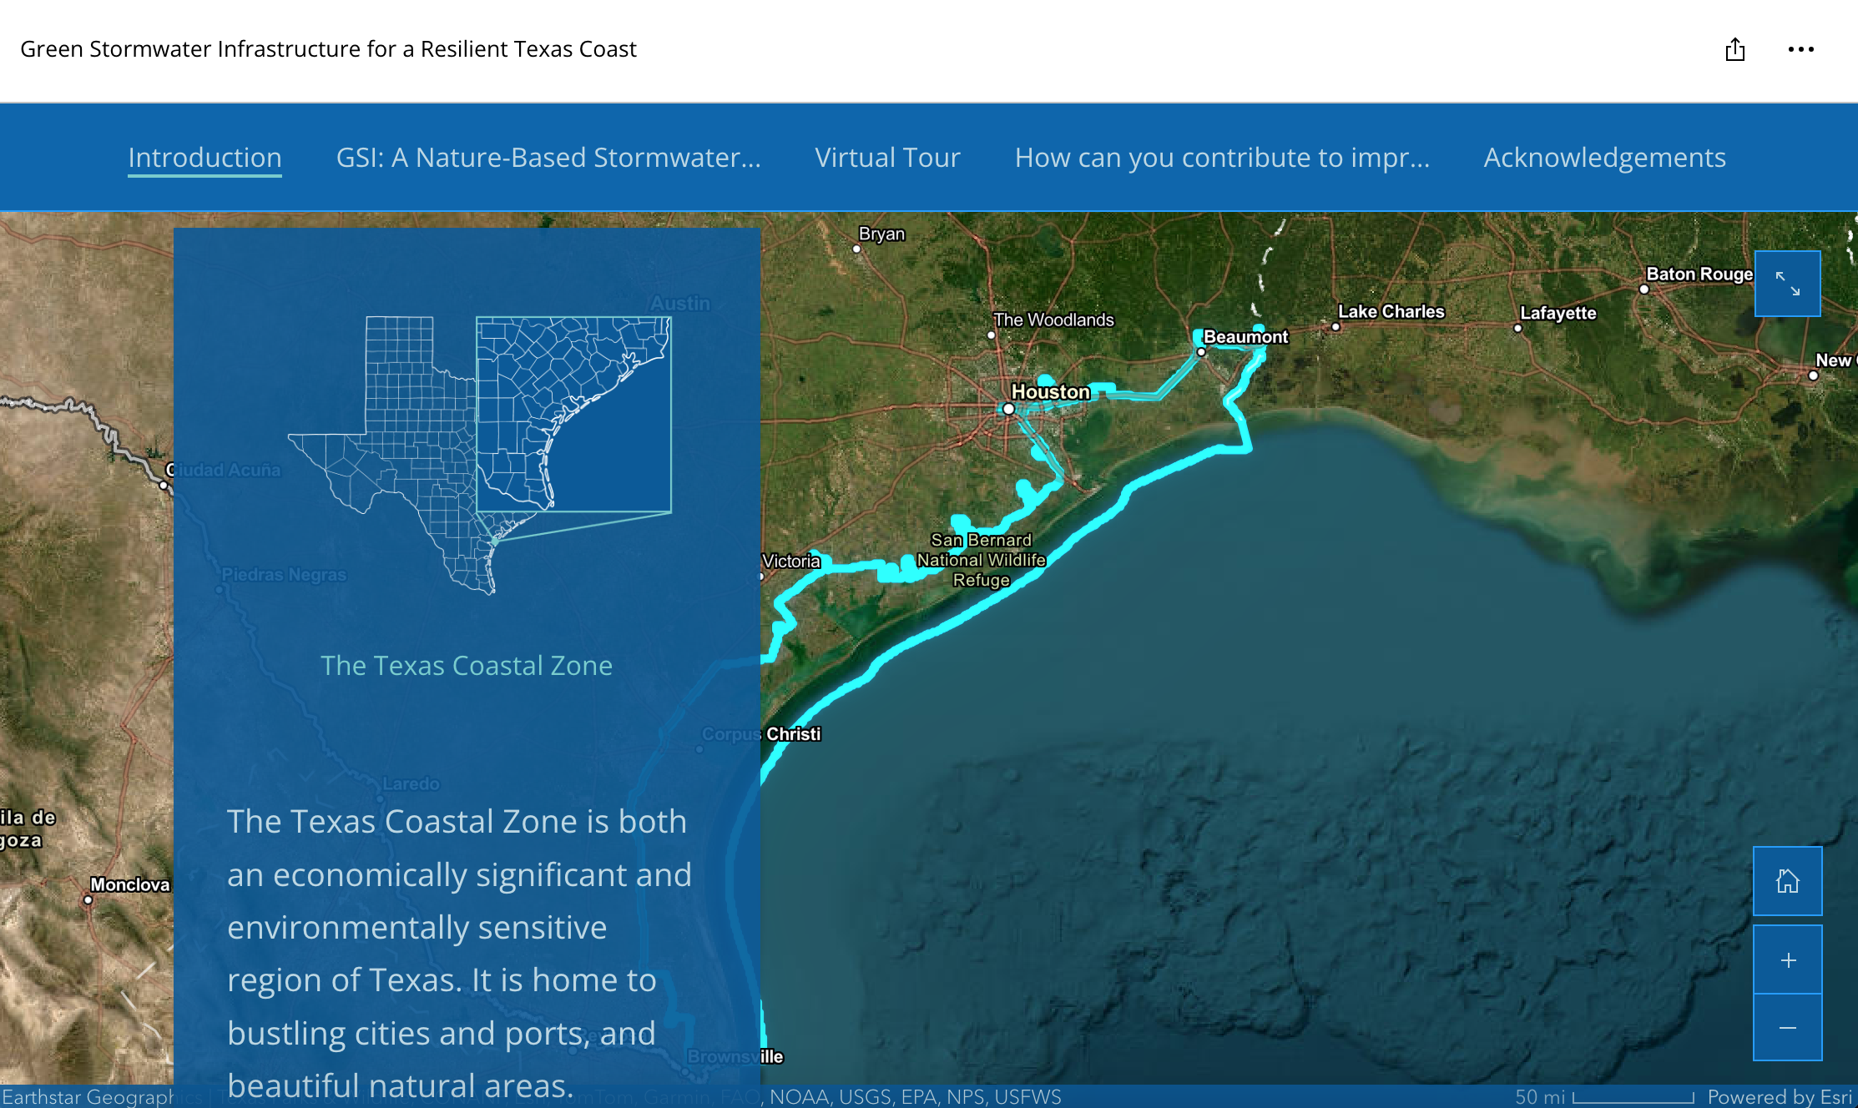
Task: Go to the Acknowledgements tab
Action: [x=1604, y=158]
